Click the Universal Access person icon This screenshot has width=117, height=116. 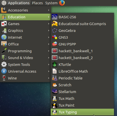click(x=4, y=71)
